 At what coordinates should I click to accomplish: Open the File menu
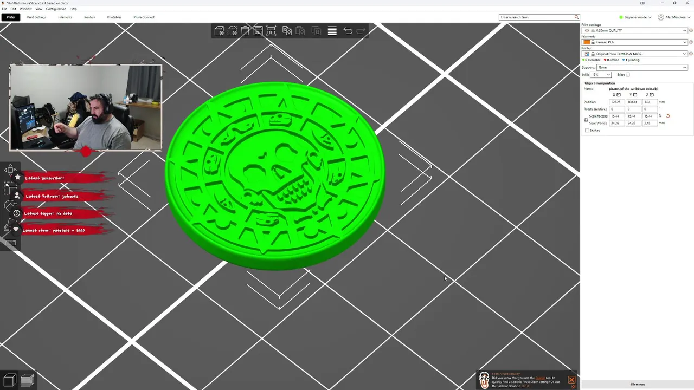pos(4,9)
